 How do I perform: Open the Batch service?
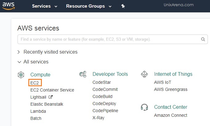[36, 118]
